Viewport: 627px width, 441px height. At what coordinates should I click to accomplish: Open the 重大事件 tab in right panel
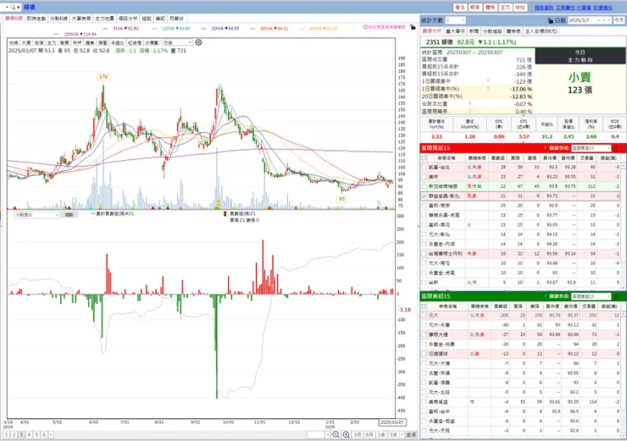[456, 31]
